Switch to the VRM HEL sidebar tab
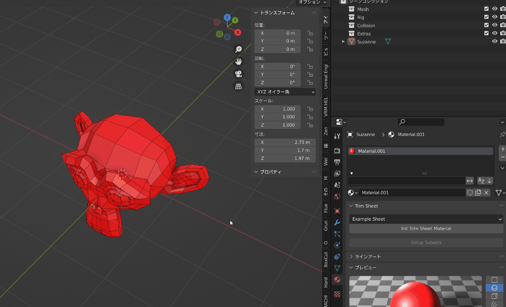This screenshot has width=506, height=307. 326,107
